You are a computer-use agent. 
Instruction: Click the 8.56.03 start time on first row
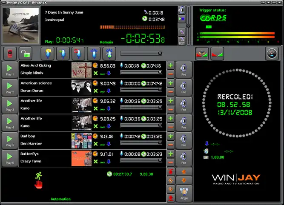[x=108, y=66]
